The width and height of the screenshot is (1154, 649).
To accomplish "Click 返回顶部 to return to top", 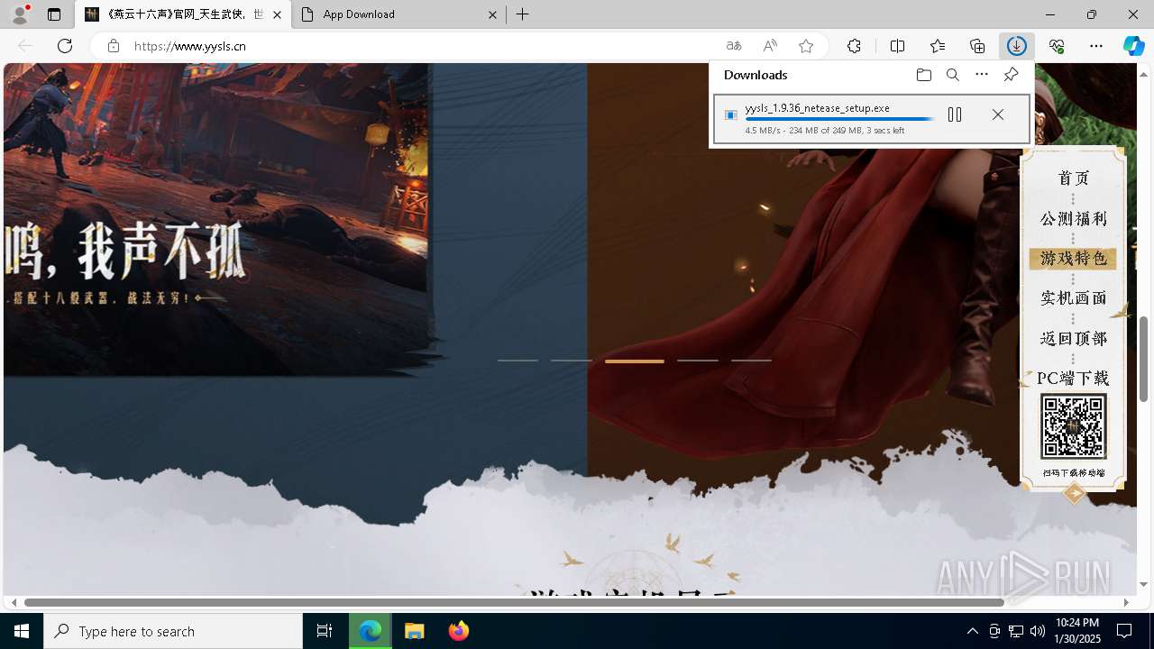I will pyautogui.click(x=1073, y=338).
